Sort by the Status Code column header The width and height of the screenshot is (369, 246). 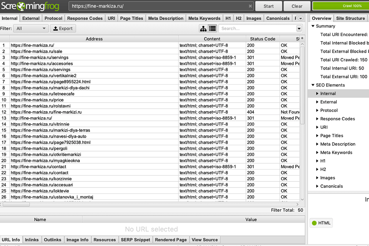tap(263, 39)
